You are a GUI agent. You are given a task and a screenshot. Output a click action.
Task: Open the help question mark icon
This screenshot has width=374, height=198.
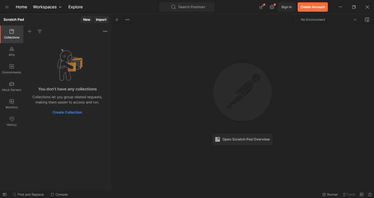[370, 194]
